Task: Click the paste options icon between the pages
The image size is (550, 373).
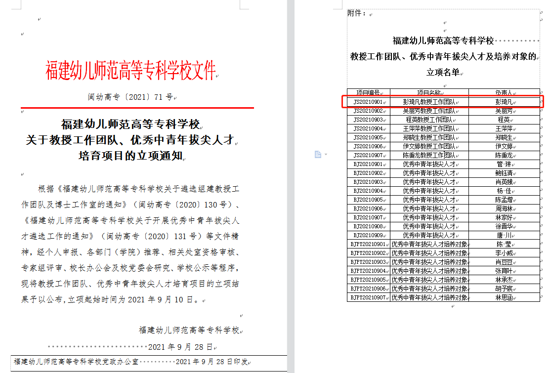Action: pyautogui.click(x=318, y=154)
